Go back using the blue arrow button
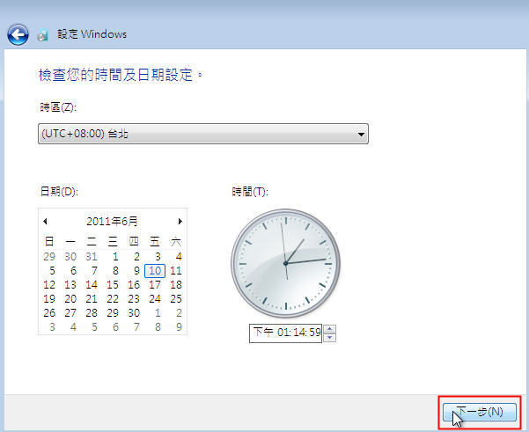This screenshot has height=432, width=529. 18,34
